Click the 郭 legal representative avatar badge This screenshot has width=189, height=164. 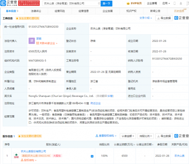pos(31,40)
